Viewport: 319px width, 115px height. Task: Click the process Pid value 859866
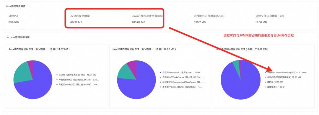14,22
